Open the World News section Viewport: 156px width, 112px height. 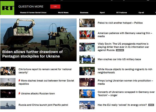(63, 13)
